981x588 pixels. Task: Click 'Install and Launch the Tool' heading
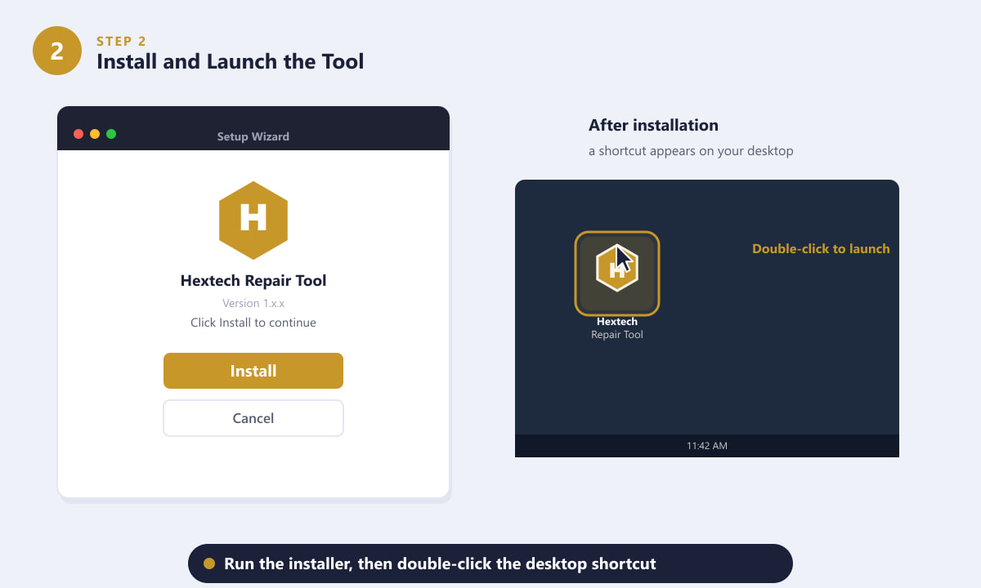coord(231,61)
